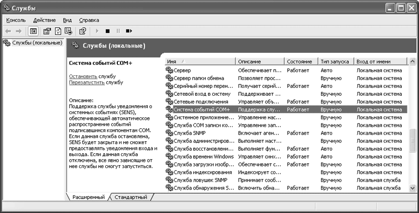Click the Restart service toolbar icon
The width and height of the screenshot is (419, 213).
click(x=129, y=31)
